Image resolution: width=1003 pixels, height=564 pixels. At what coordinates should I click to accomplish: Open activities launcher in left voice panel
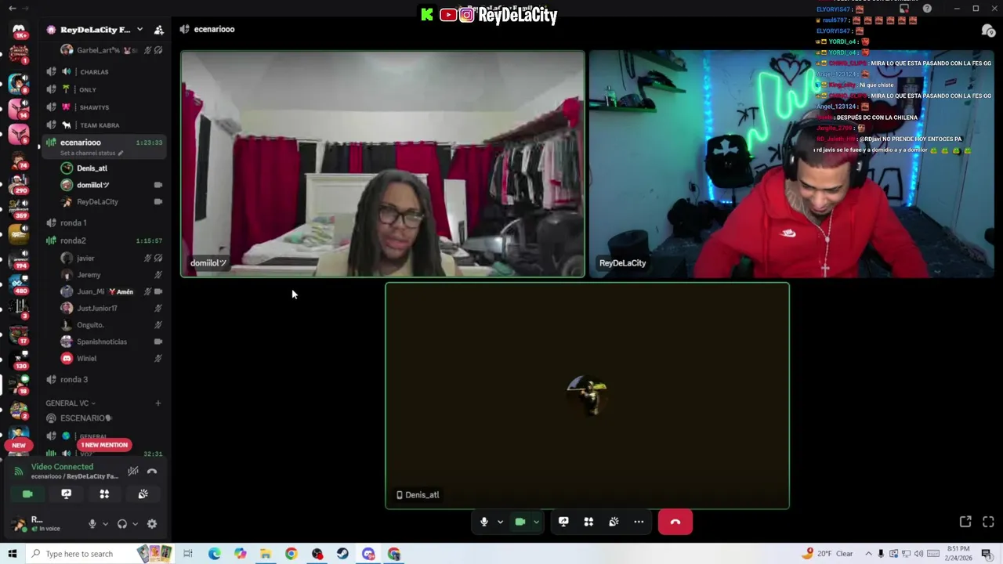coord(104,494)
